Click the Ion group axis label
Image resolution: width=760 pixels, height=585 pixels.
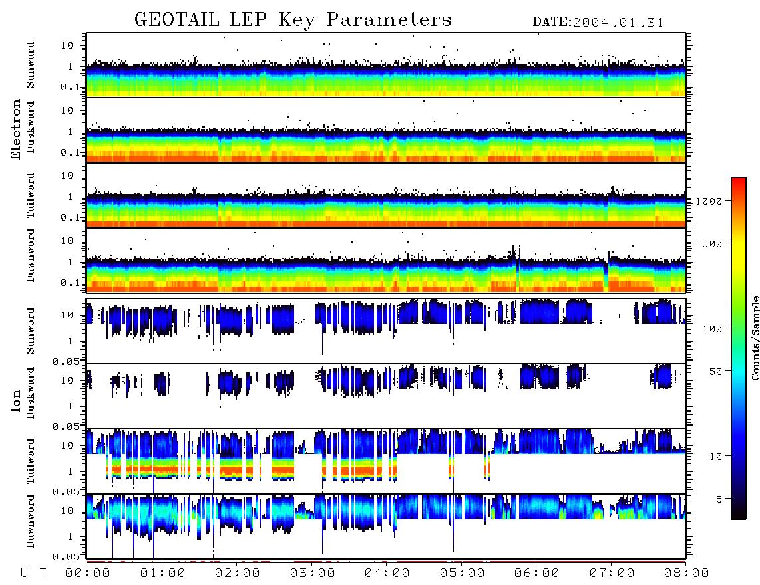click(16, 400)
